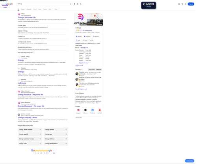
Task: Clear the search box with the X icon
Action: 71,4
